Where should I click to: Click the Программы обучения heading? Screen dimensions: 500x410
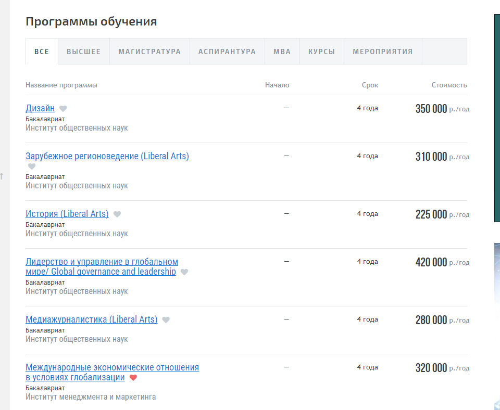point(91,22)
